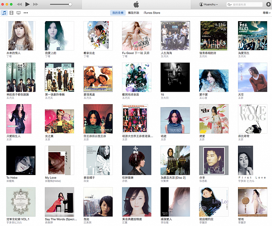Open the 為愛走天涯 [Disc 2] album cover
Image resolution: width=272 pixels, height=226 pixels.
pos(175,160)
